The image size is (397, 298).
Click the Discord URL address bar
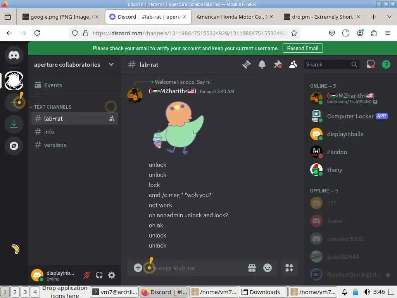click(189, 33)
